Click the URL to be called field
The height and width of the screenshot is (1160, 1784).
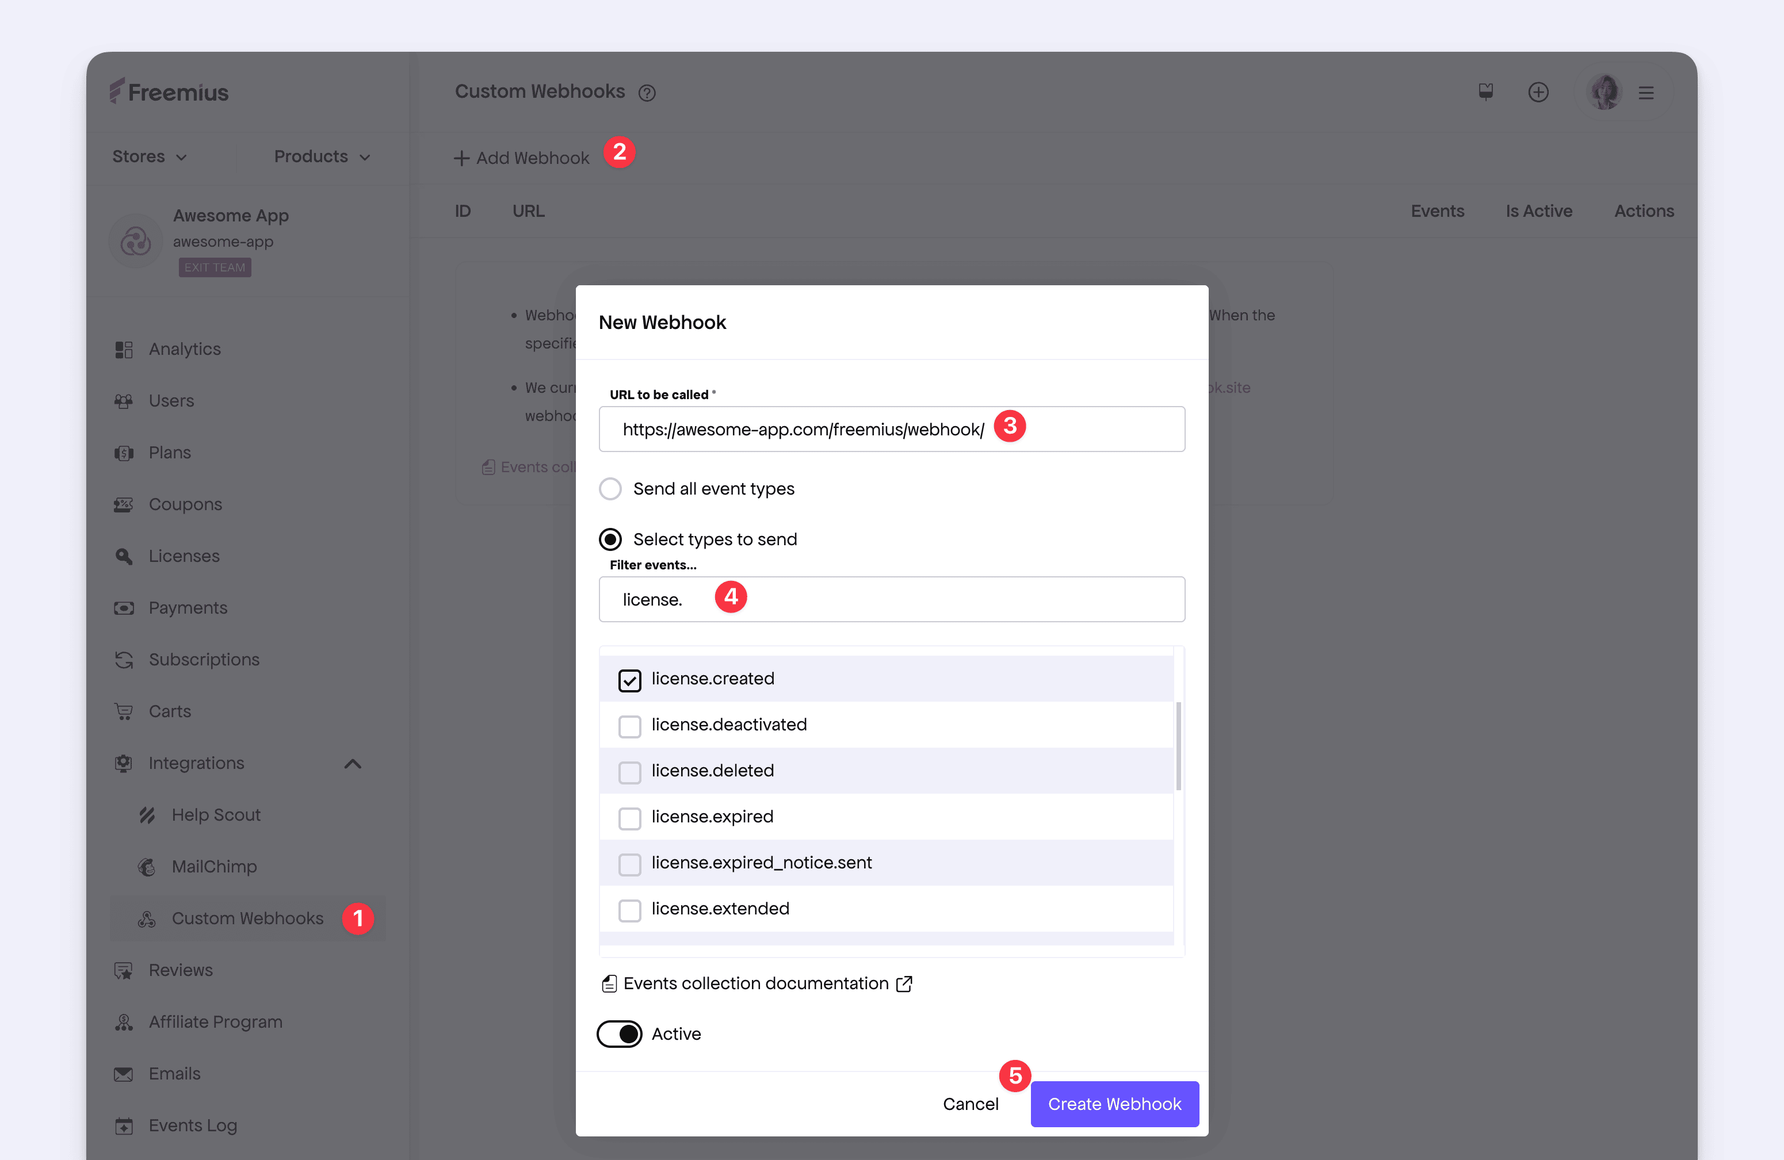[x=892, y=430]
